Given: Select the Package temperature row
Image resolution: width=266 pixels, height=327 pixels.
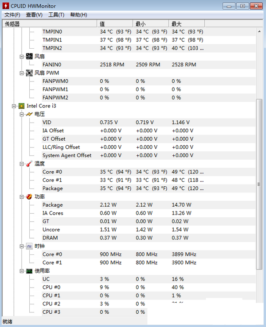Looking at the screenshot, I should [53, 189].
